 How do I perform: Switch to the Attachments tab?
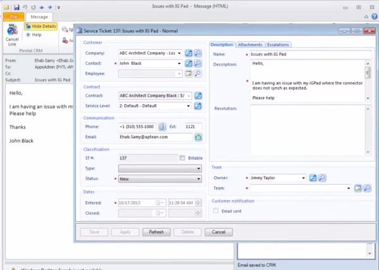[250, 45]
